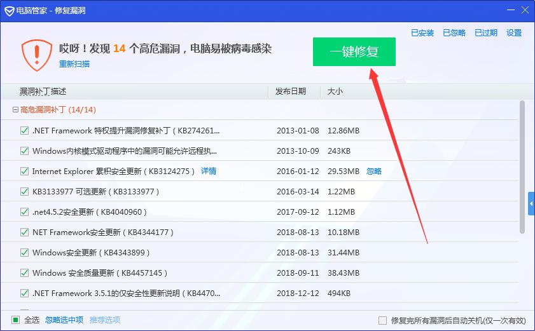The width and height of the screenshot is (535, 331).
Task: Collapse the 高危漏洞补丁 group
Action: [x=16, y=110]
